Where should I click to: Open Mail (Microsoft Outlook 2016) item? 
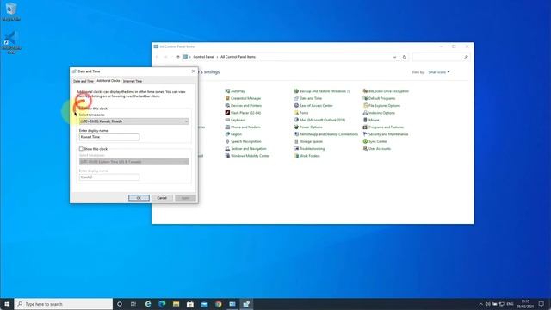pyautogui.click(x=319, y=120)
